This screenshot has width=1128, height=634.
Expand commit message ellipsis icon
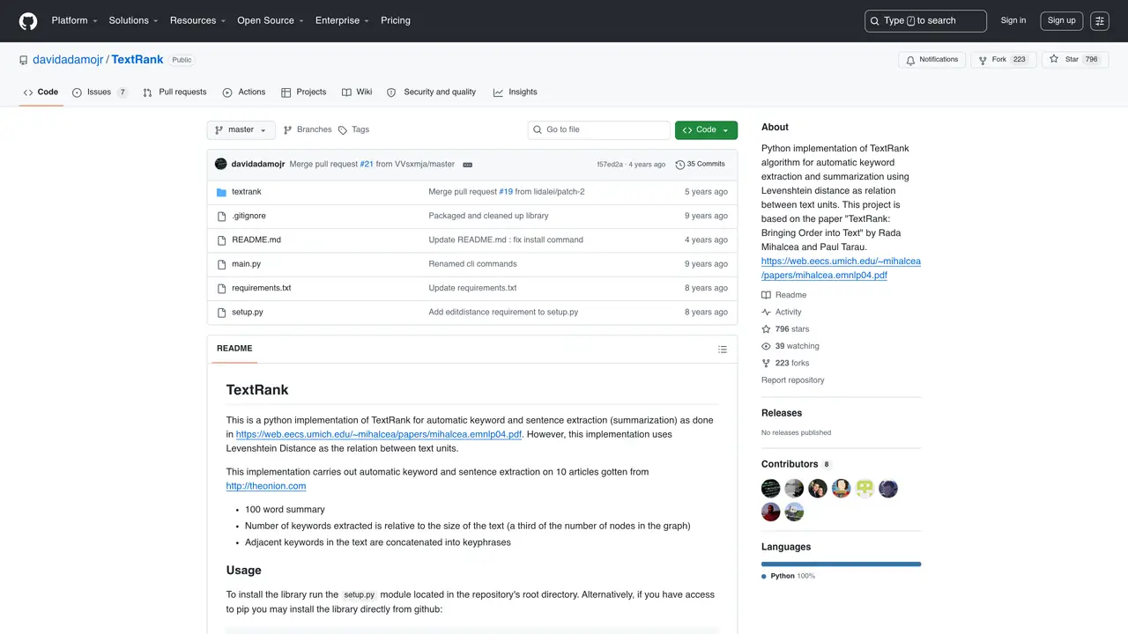pyautogui.click(x=467, y=165)
